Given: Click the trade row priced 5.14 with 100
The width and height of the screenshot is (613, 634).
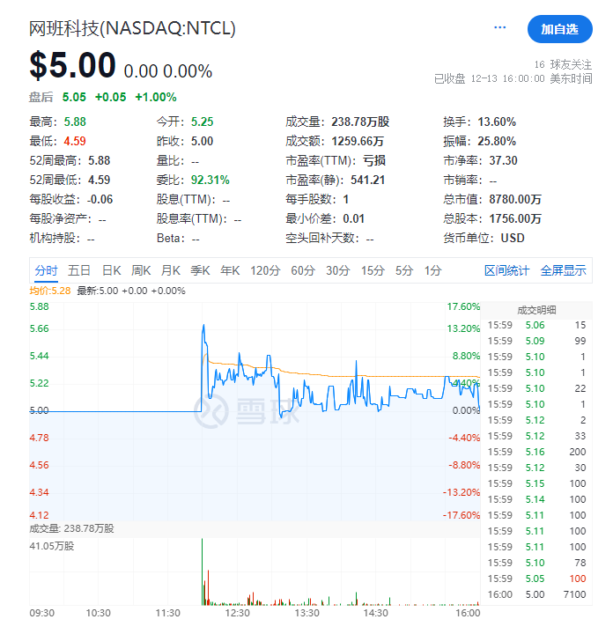Looking at the screenshot, I should pyautogui.click(x=536, y=499).
